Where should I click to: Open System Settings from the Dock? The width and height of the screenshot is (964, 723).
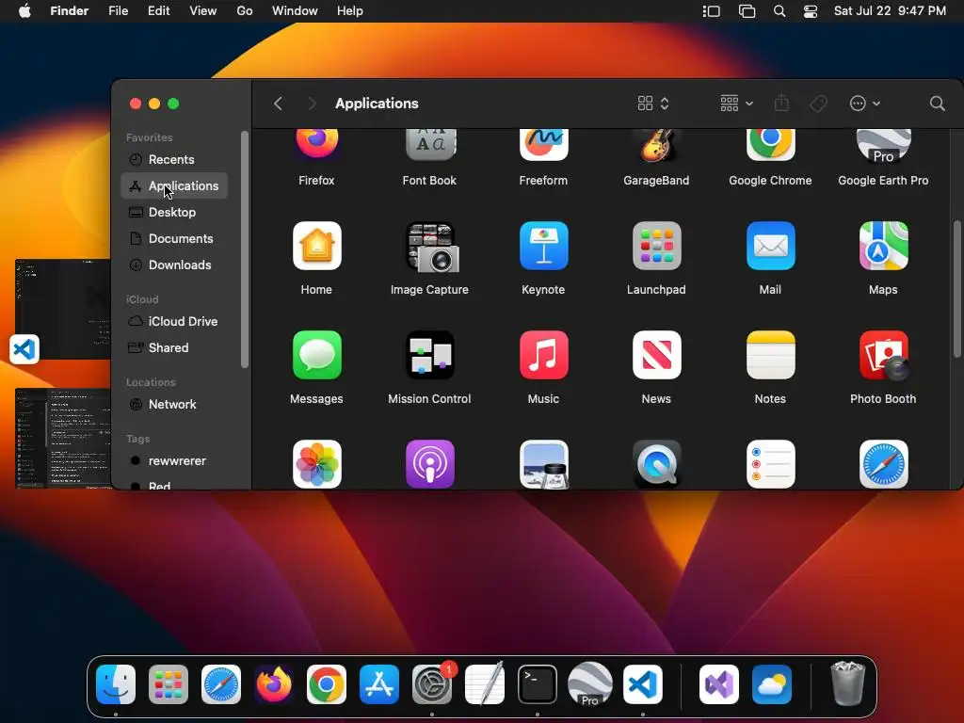[x=432, y=684]
